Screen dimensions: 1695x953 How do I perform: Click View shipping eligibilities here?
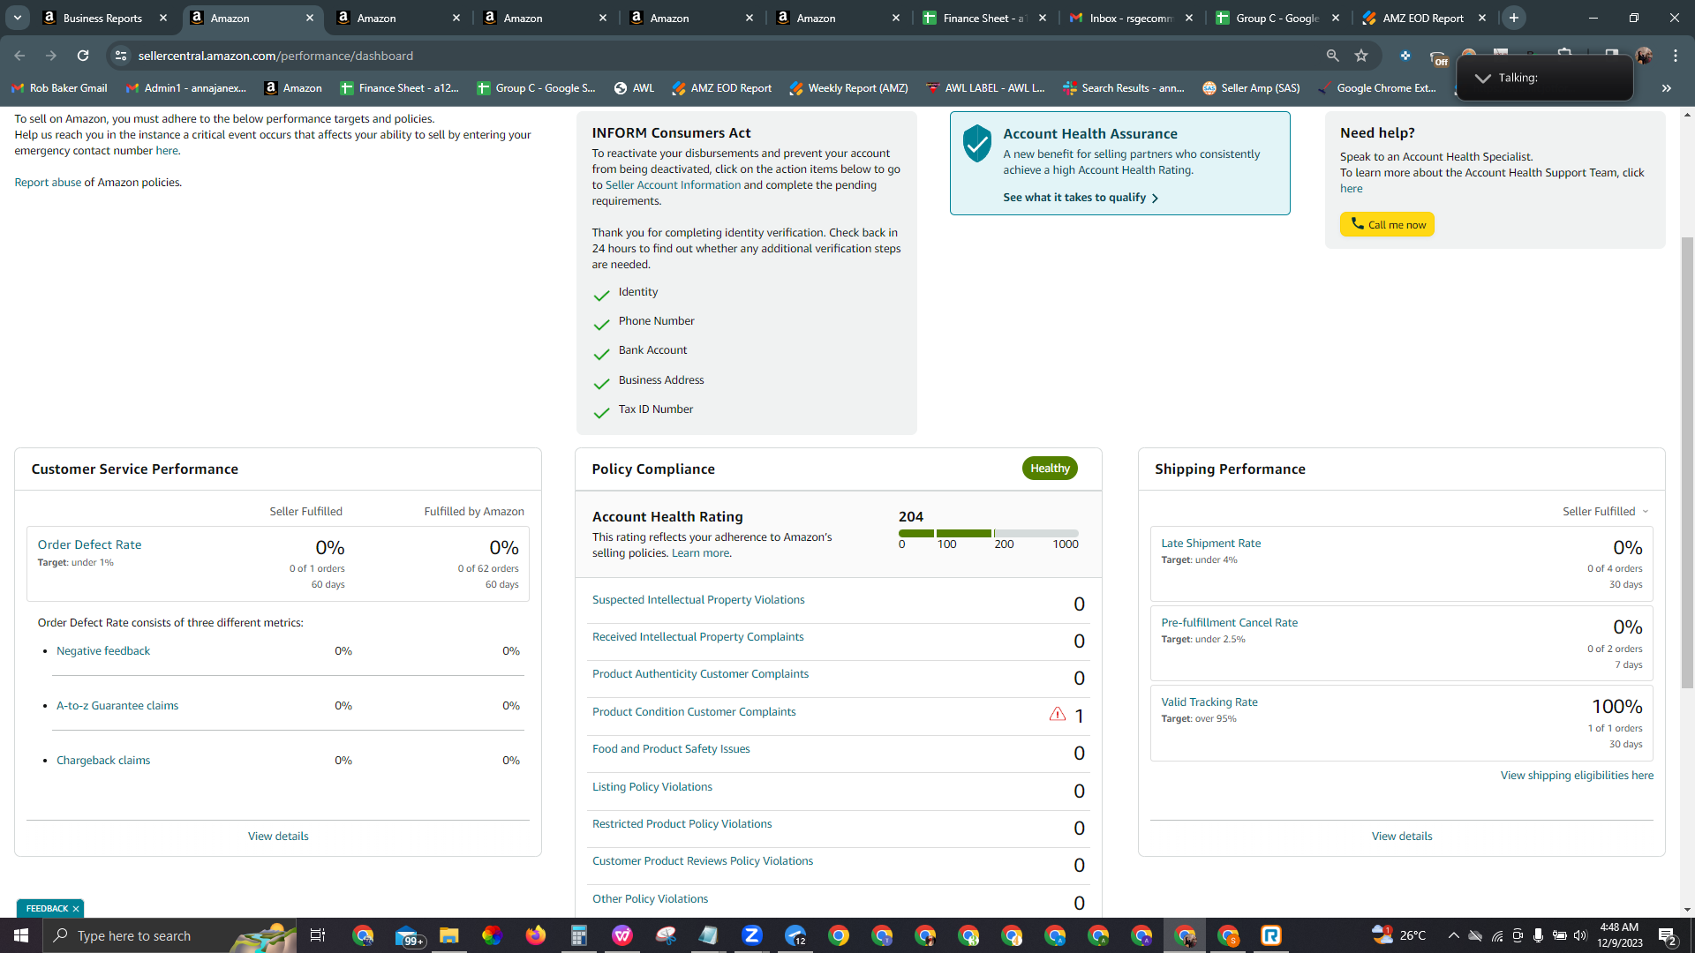[x=1577, y=776]
